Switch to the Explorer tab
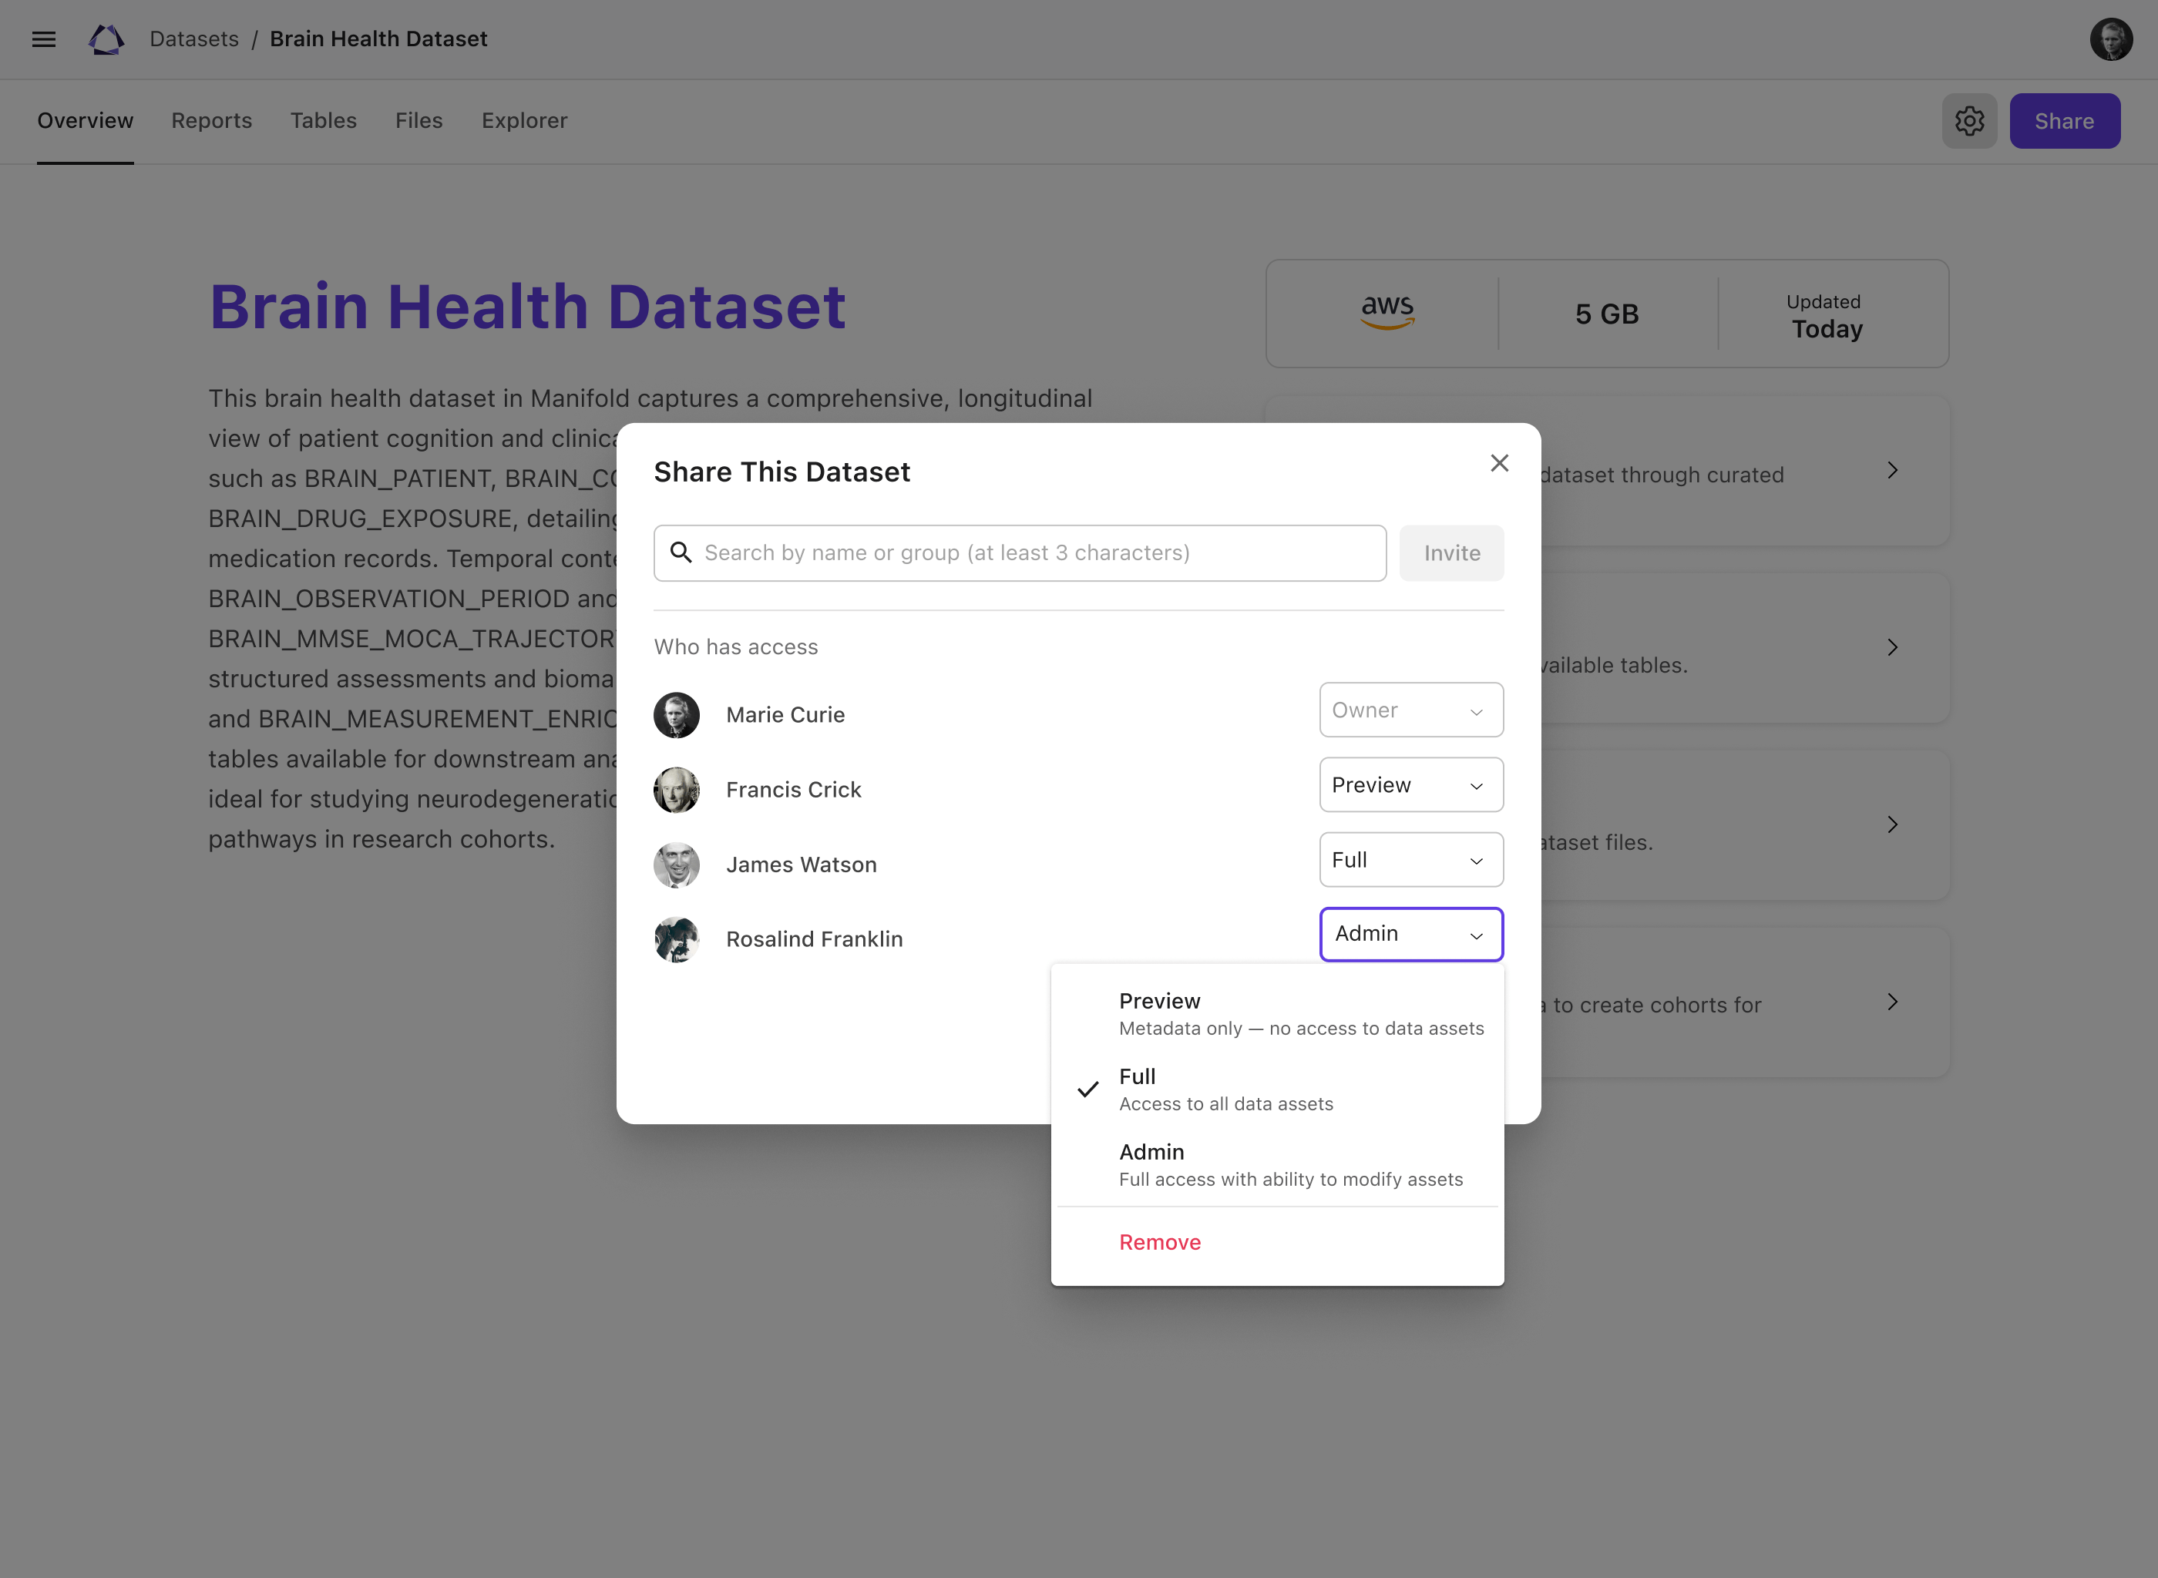The width and height of the screenshot is (2158, 1578). (523, 121)
